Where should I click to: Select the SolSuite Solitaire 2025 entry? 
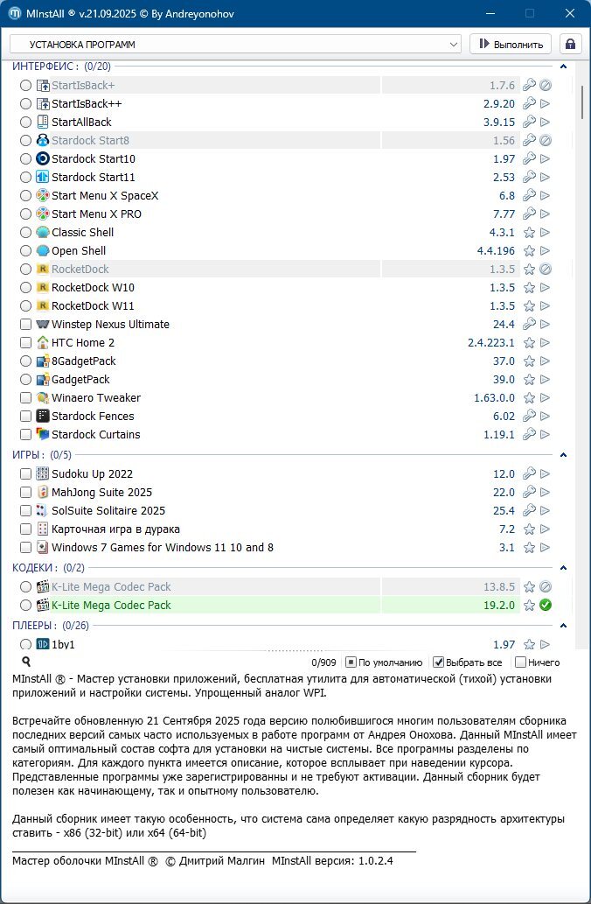tap(108, 511)
